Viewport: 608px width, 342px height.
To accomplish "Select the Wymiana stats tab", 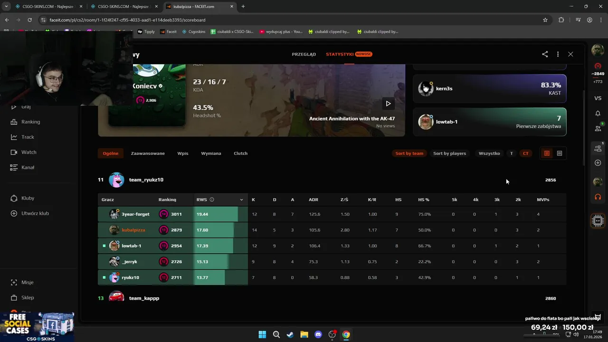I will click(211, 153).
